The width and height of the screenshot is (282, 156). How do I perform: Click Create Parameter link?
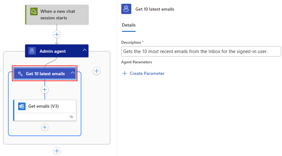point(147,73)
